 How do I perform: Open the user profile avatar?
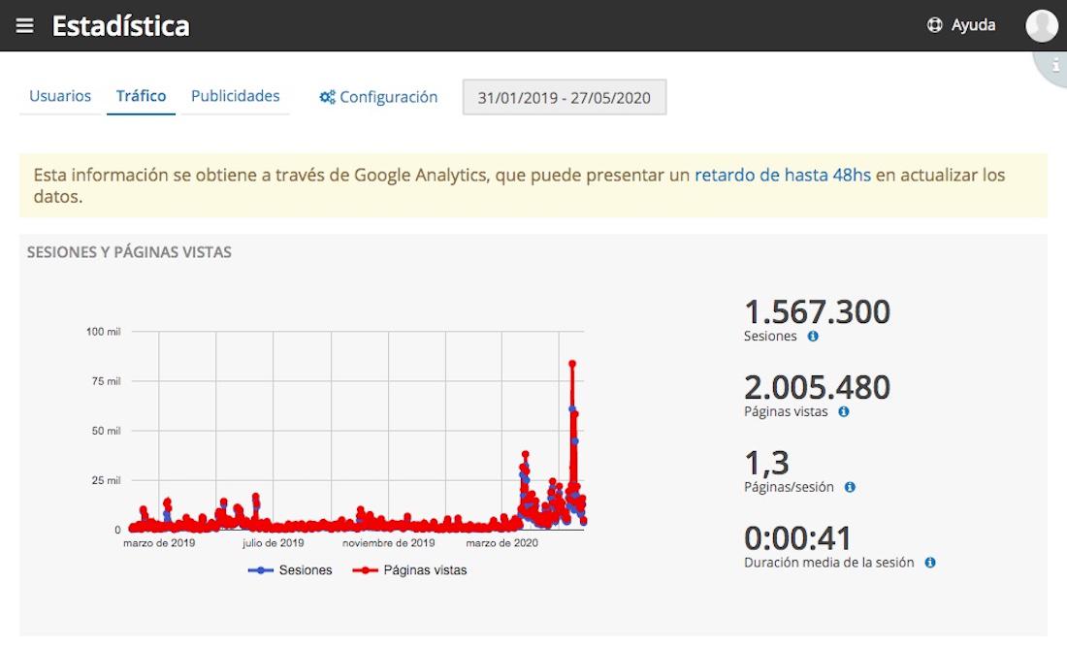point(1041,26)
